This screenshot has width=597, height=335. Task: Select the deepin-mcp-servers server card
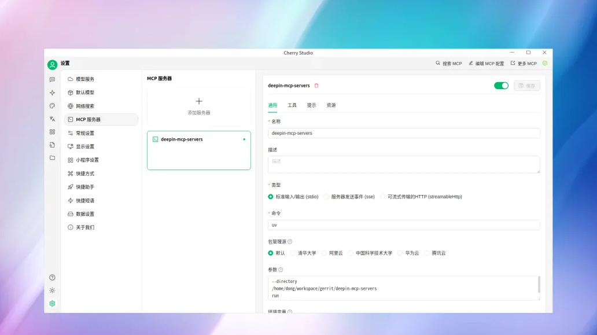199,150
